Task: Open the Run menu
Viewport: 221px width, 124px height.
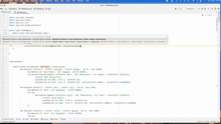Action: coord(62,1)
